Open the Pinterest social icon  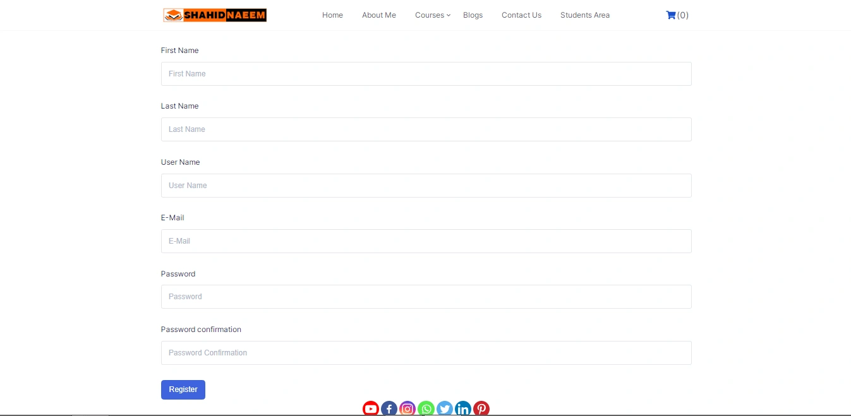pos(481,409)
